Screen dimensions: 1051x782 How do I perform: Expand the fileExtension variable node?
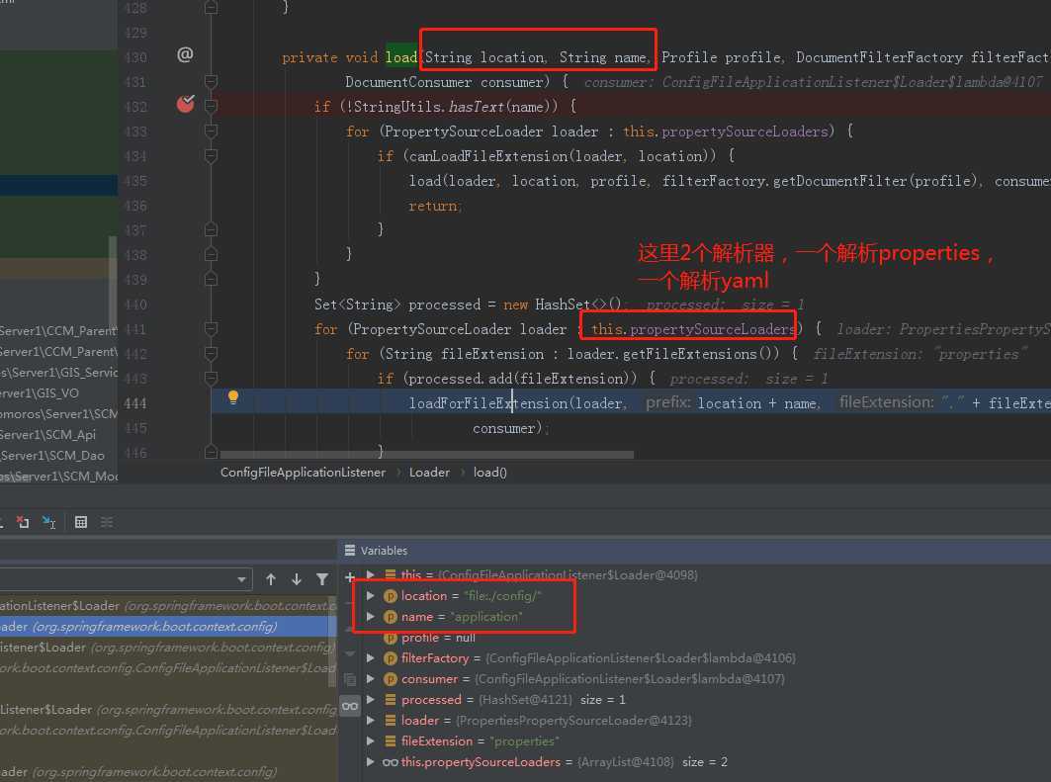370,741
